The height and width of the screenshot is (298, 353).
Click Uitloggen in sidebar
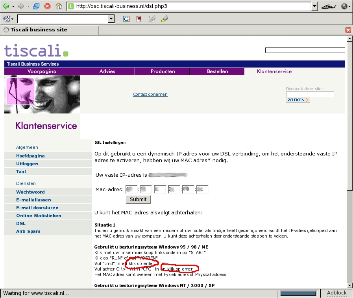(27, 164)
